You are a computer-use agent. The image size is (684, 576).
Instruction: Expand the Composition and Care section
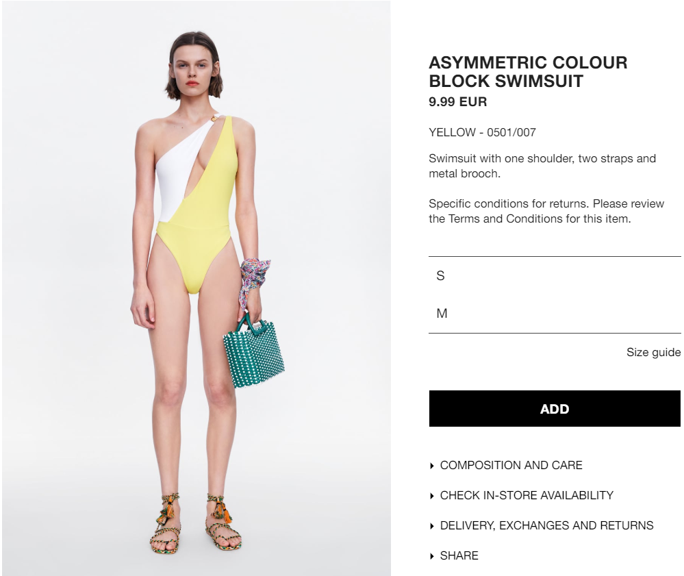[x=511, y=465]
